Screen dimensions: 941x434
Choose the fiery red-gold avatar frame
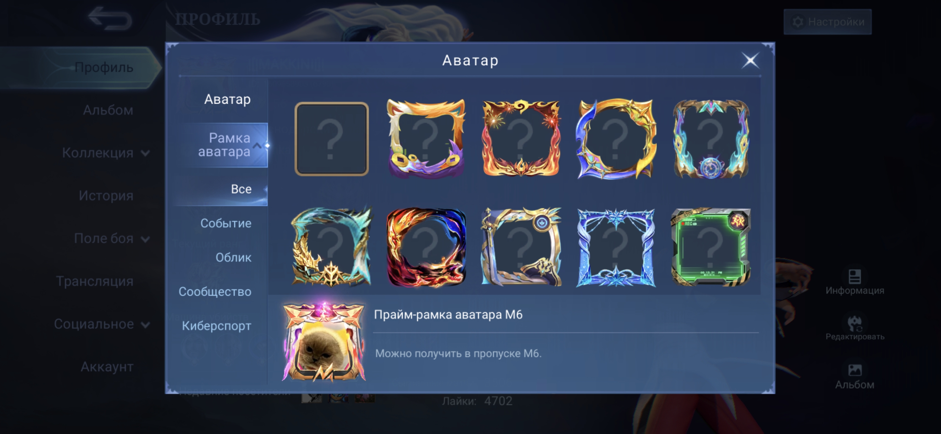(x=521, y=139)
